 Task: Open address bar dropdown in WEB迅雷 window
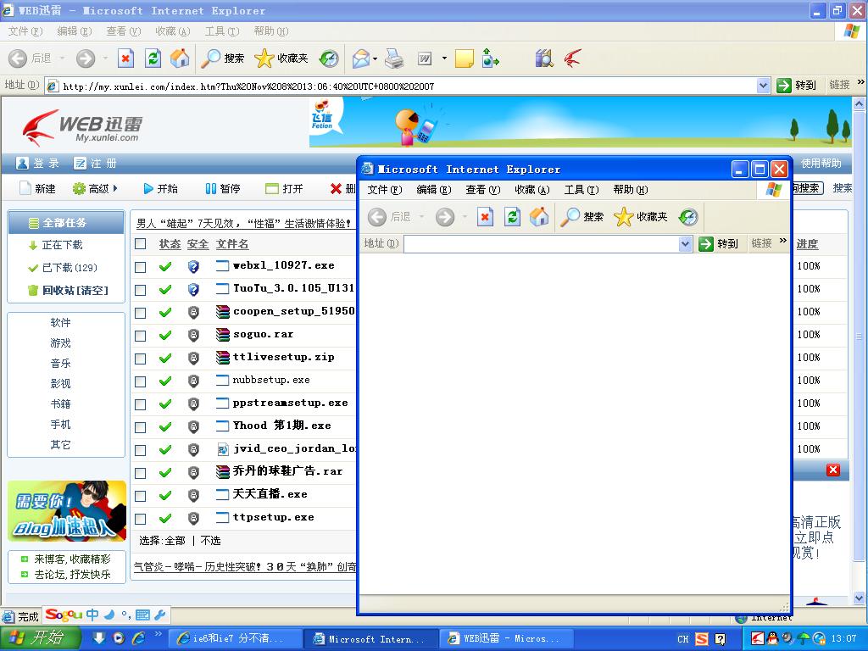coord(763,86)
